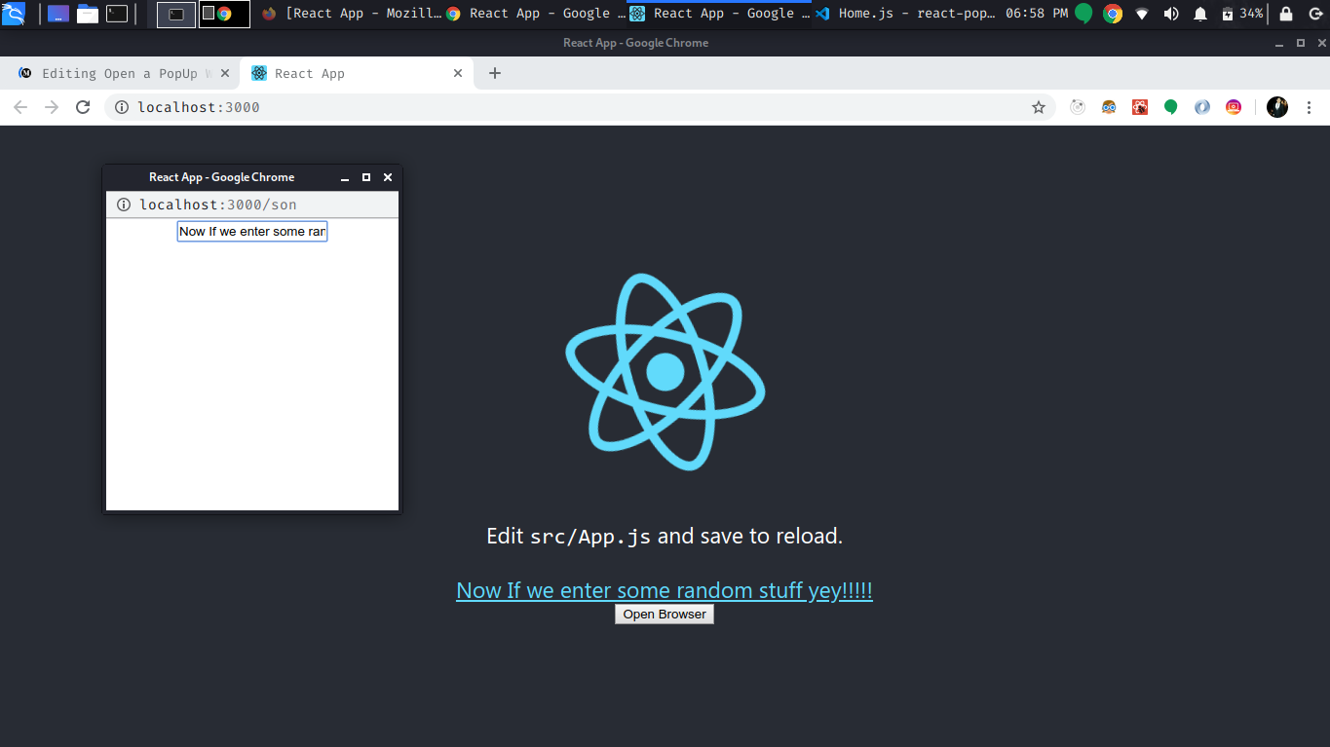
Task: Switch to the first Google Chrome taskbar entry
Action: coord(535,14)
